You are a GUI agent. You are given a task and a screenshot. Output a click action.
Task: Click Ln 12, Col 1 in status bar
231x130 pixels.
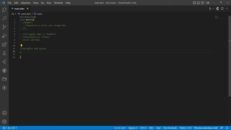120,128
